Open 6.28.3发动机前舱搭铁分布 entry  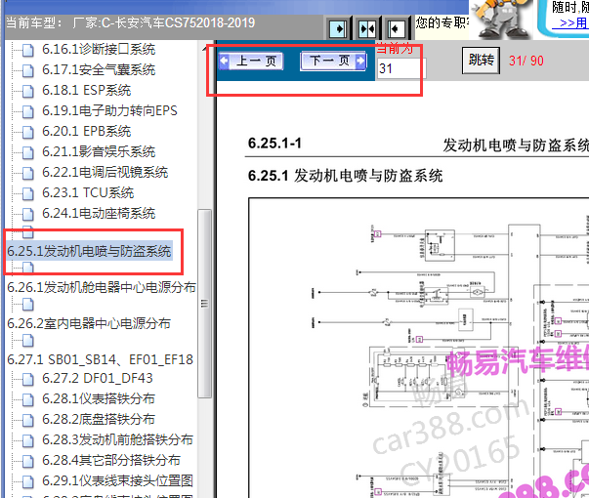[x=117, y=439]
